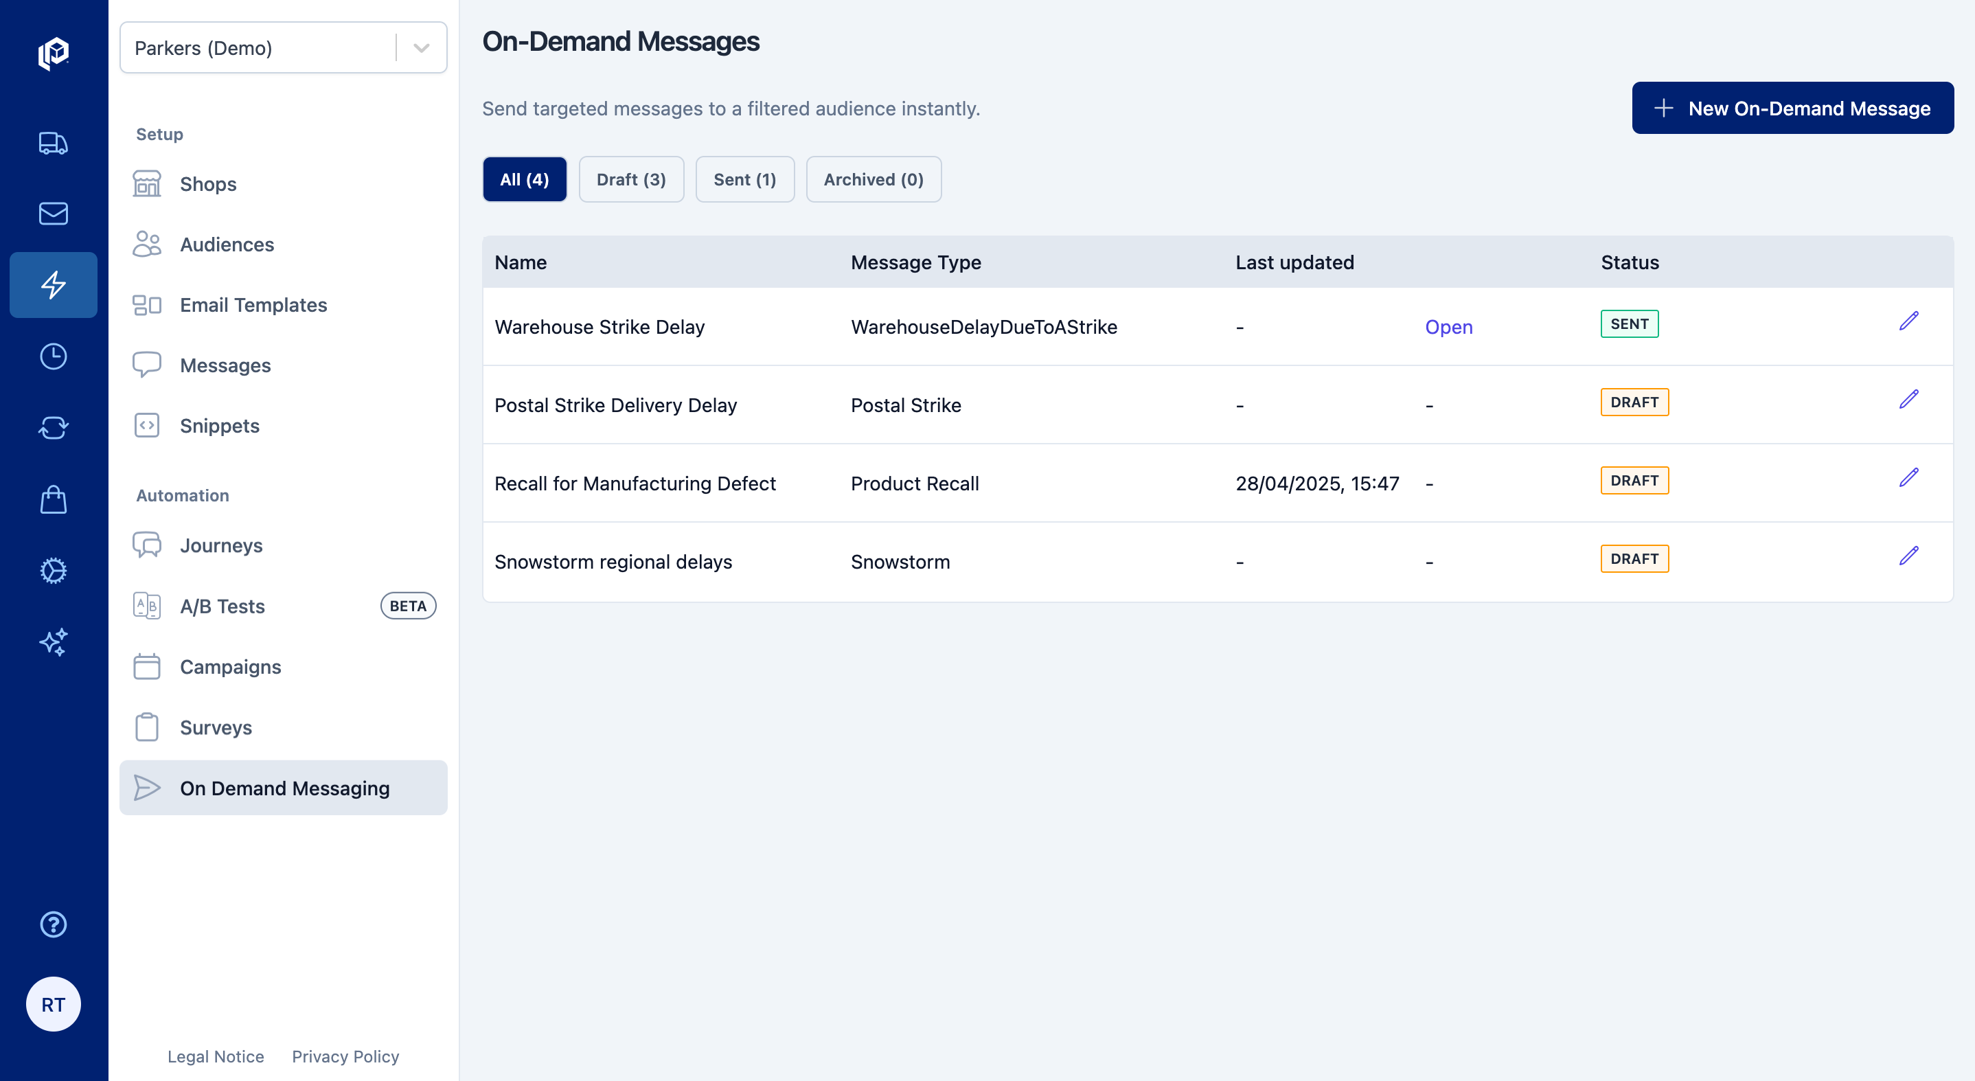Show the Archived (0) tab

click(x=873, y=179)
